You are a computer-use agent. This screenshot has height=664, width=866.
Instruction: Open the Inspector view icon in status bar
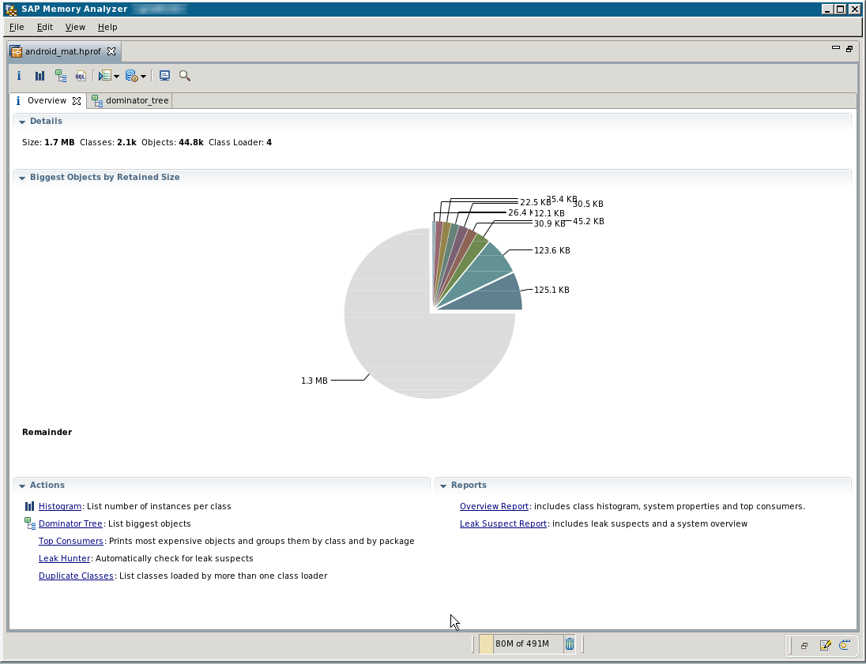[845, 645]
